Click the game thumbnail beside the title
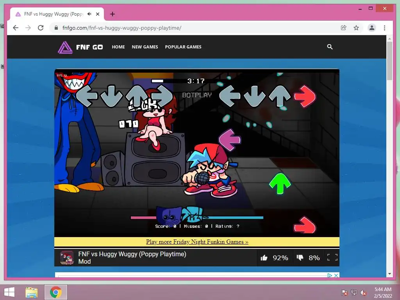Viewport: 400px width, 300px height. [x=67, y=258]
